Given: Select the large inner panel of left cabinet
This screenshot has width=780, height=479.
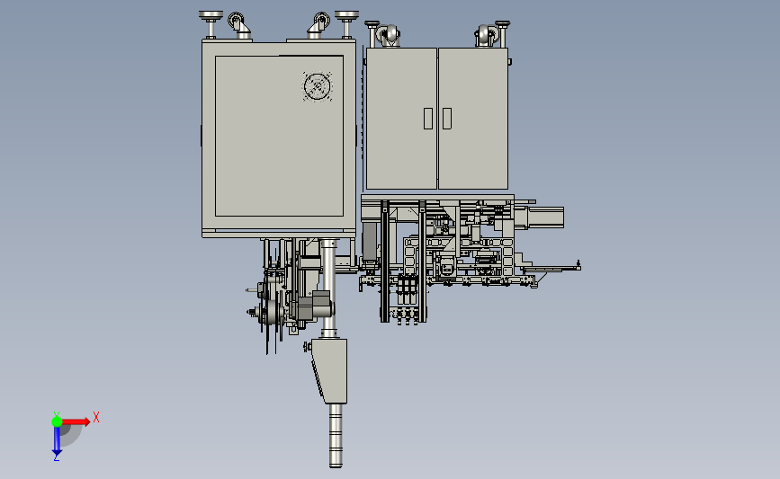Looking at the screenshot, I should tap(279, 136).
